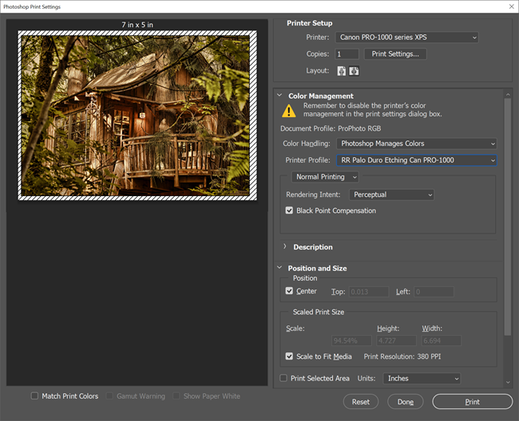Click the Print Settings button
The image size is (519, 421).
point(395,54)
